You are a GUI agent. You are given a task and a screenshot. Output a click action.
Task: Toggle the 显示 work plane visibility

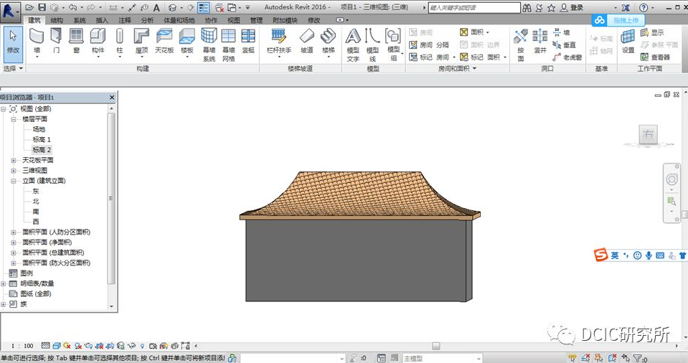coord(651,33)
